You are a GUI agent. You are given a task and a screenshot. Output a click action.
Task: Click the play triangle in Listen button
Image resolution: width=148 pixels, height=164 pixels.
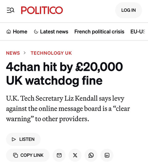point(14,139)
